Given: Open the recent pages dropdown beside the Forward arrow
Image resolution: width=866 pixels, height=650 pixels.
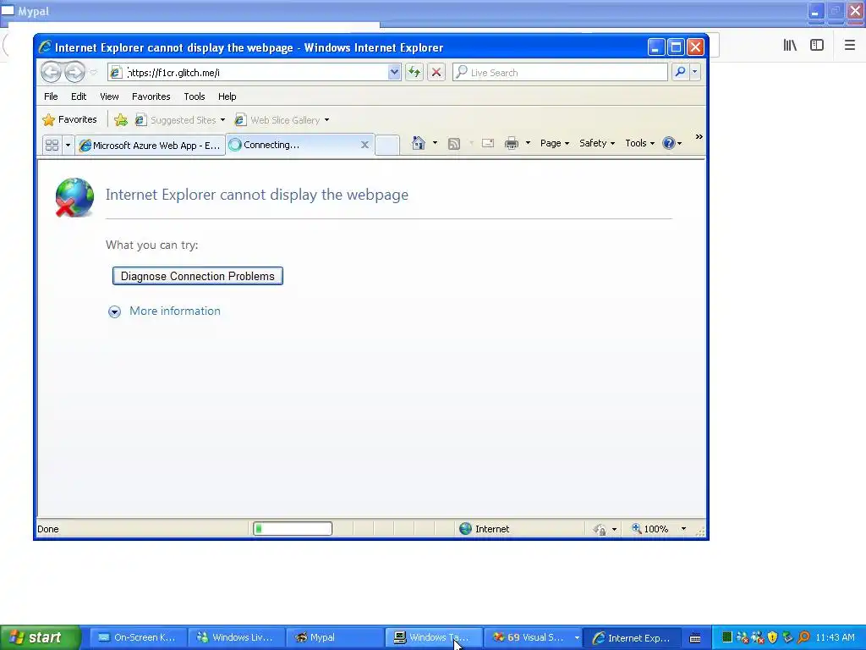Looking at the screenshot, I should point(93,73).
